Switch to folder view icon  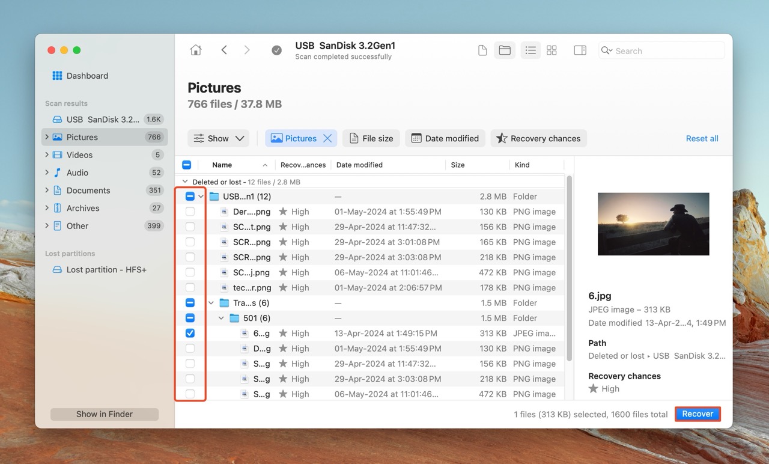point(505,50)
